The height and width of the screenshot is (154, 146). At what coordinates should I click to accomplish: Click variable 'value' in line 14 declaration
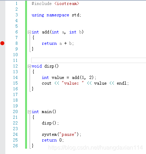pos(58,78)
